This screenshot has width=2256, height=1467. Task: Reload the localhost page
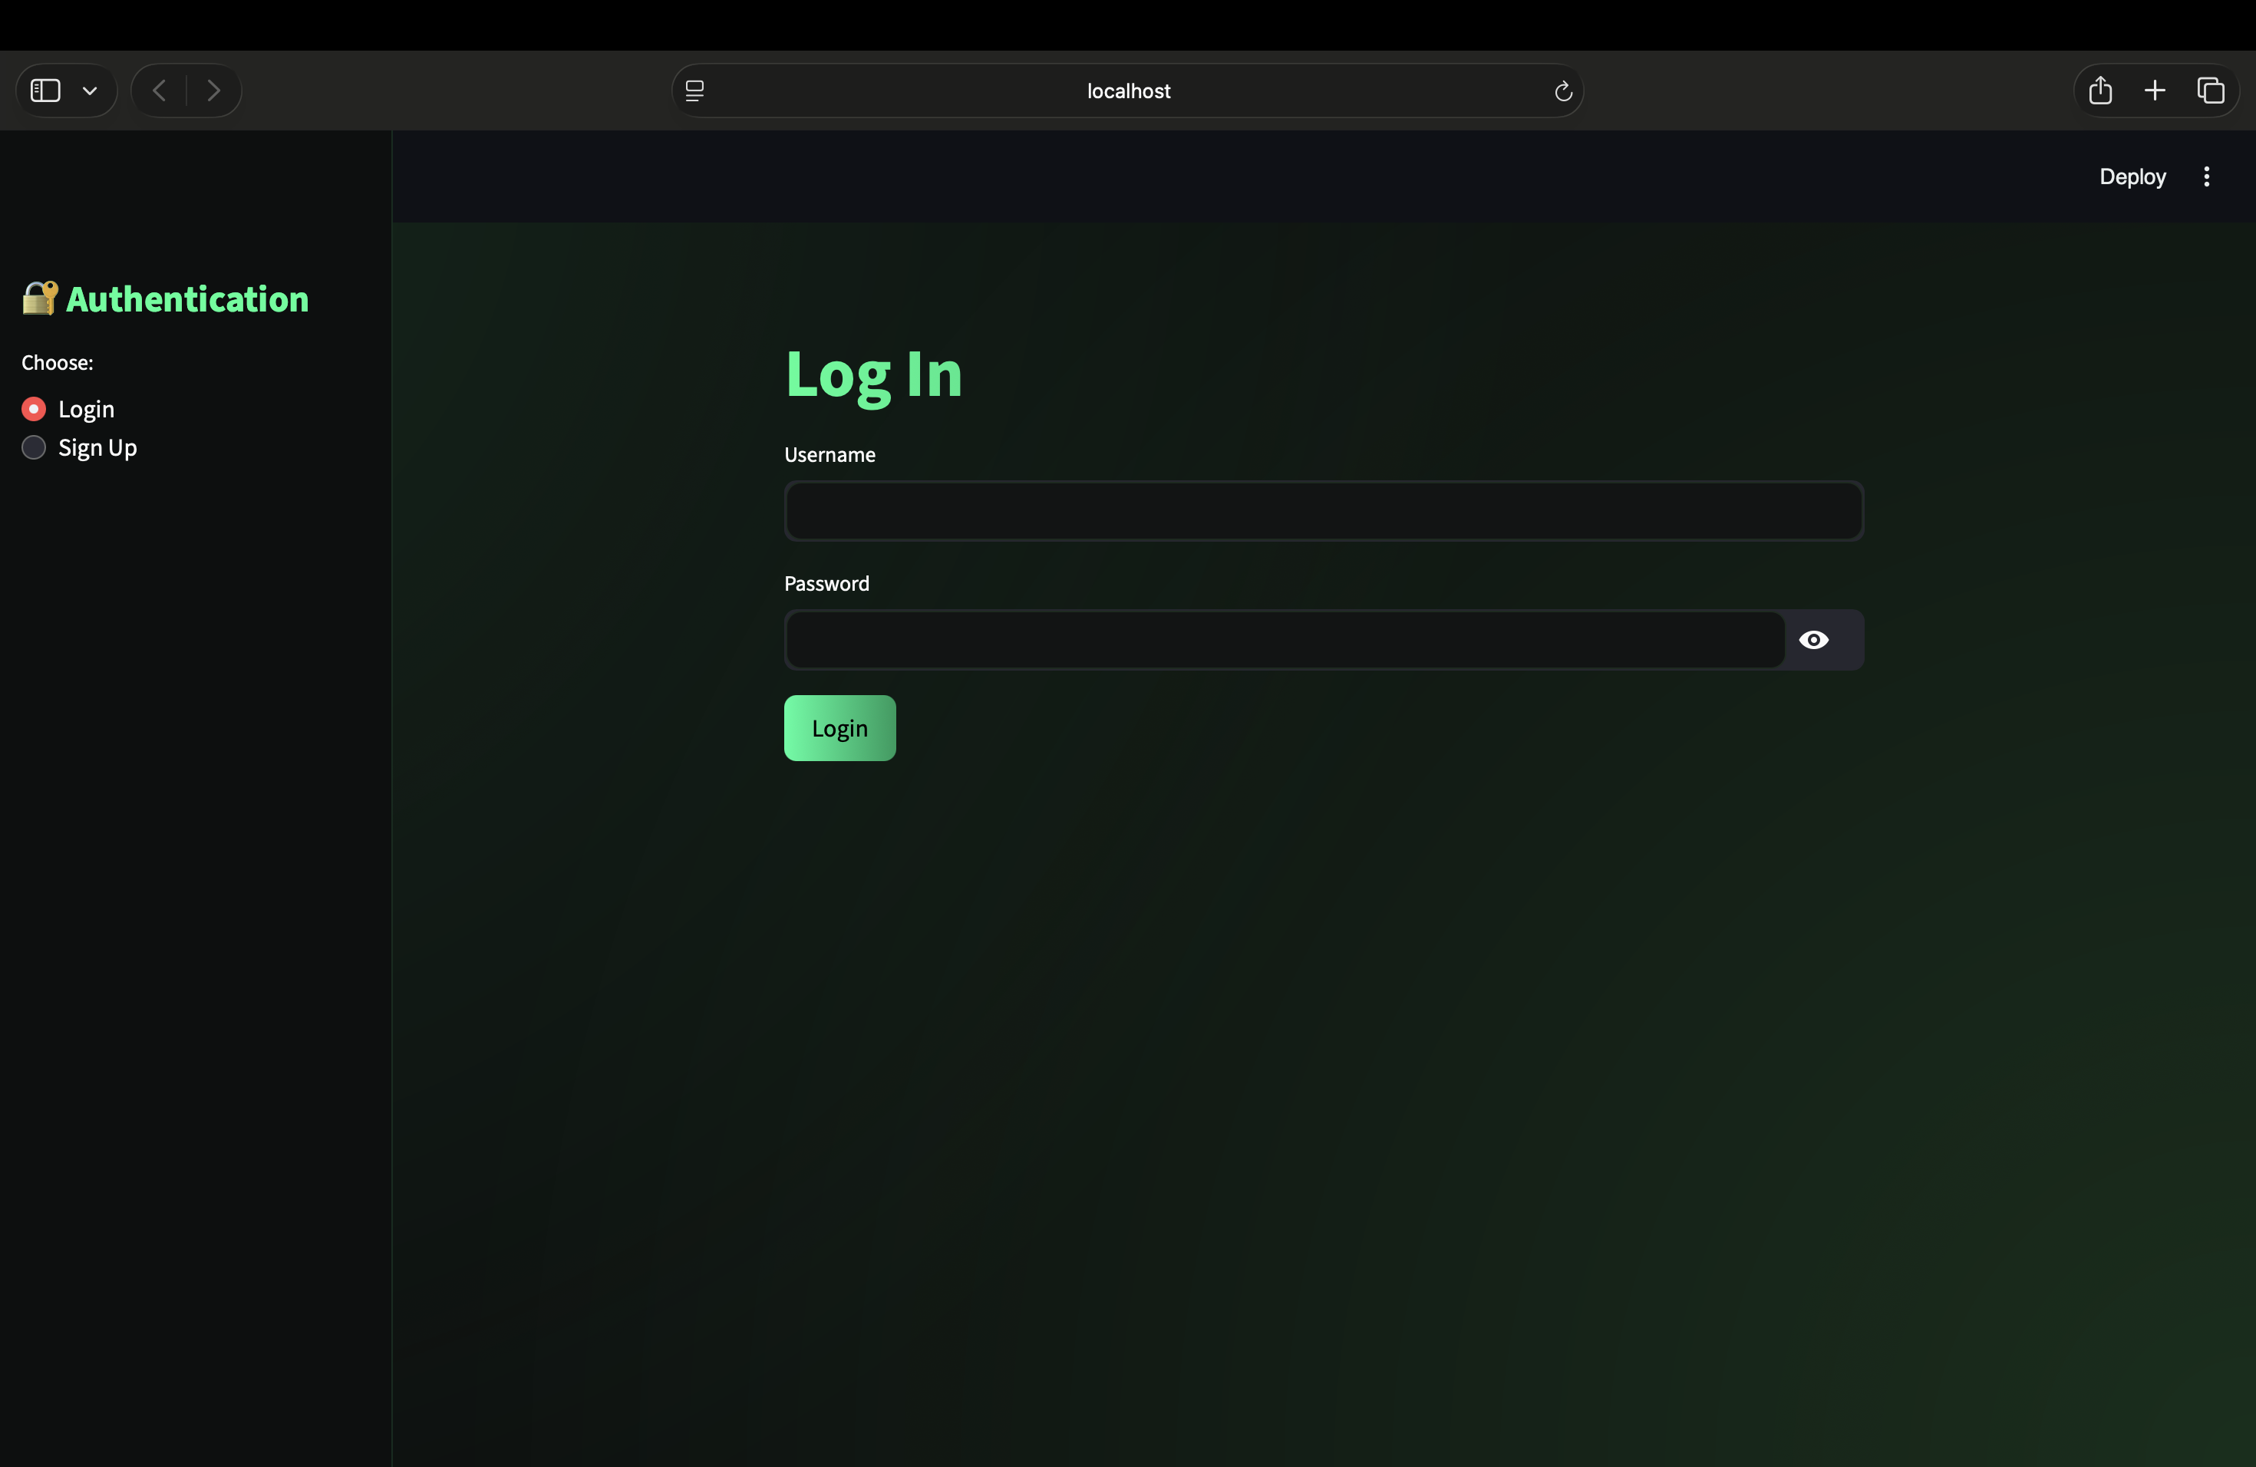[1563, 91]
